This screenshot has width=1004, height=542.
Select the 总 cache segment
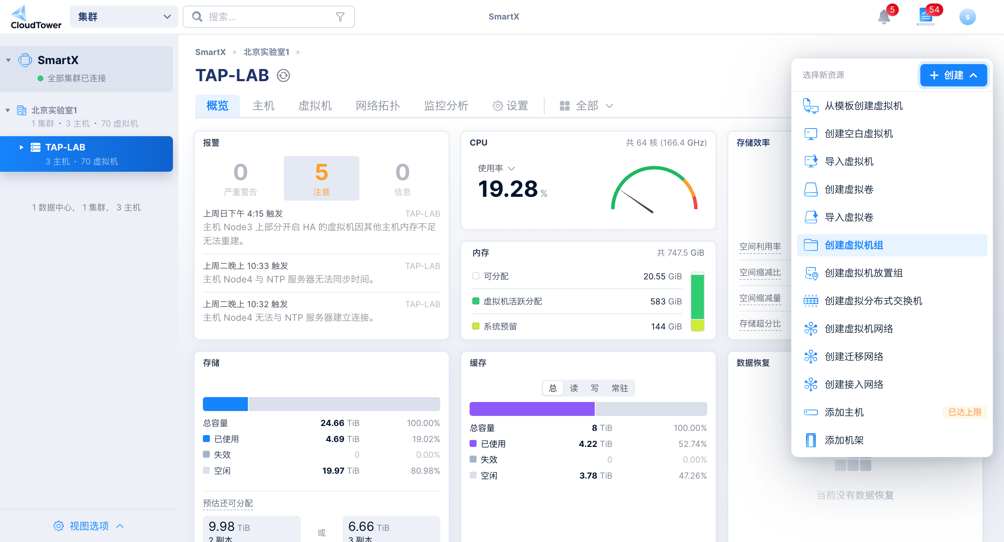click(553, 388)
